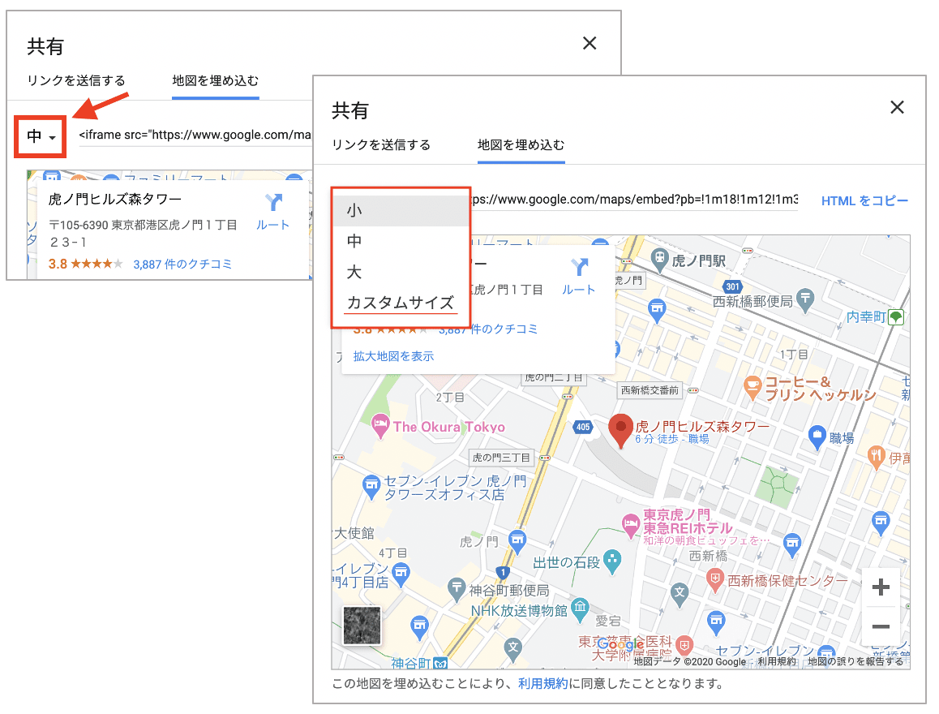Click 出世の石段 landmark icon
The image size is (939, 714).
point(612,561)
